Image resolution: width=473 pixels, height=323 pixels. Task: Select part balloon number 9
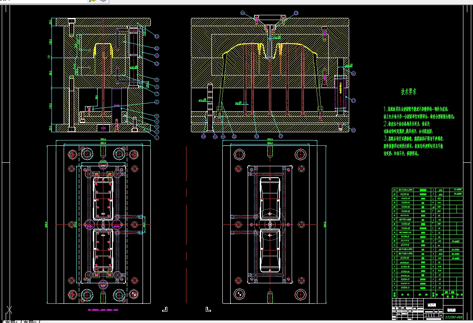click(x=157, y=80)
